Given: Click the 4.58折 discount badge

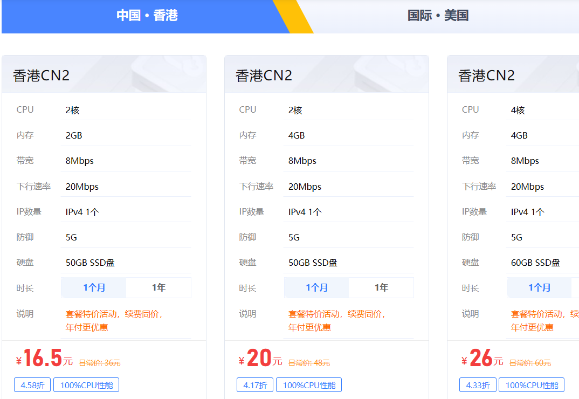Looking at the screenshot, I should click(32, 384).
